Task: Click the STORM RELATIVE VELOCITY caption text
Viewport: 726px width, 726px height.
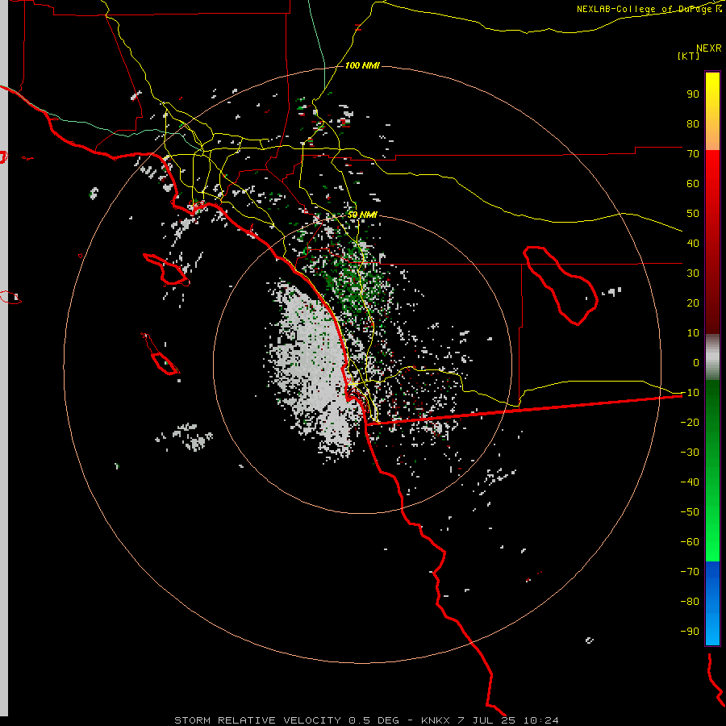Action: pos(259,720)
